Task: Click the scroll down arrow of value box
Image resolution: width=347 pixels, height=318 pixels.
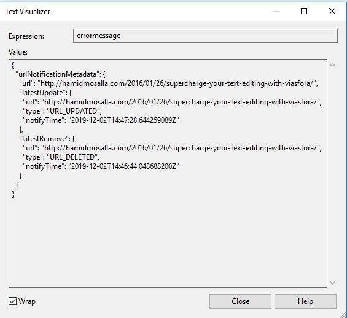Action: [332, 282]
